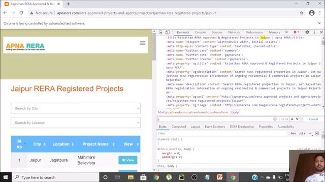The image size is (325, 182).
Task: Switch to the Elements tab
Action: pyautogui.click(x=183, y=32)
